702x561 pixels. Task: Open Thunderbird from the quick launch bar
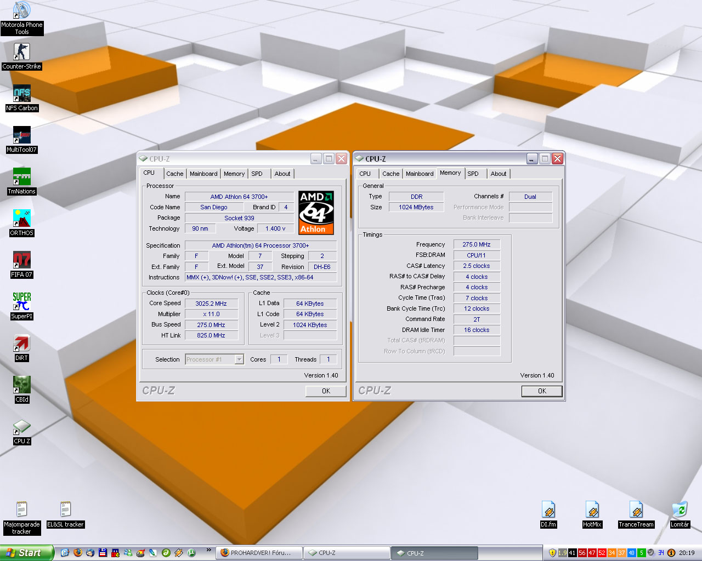90,553
